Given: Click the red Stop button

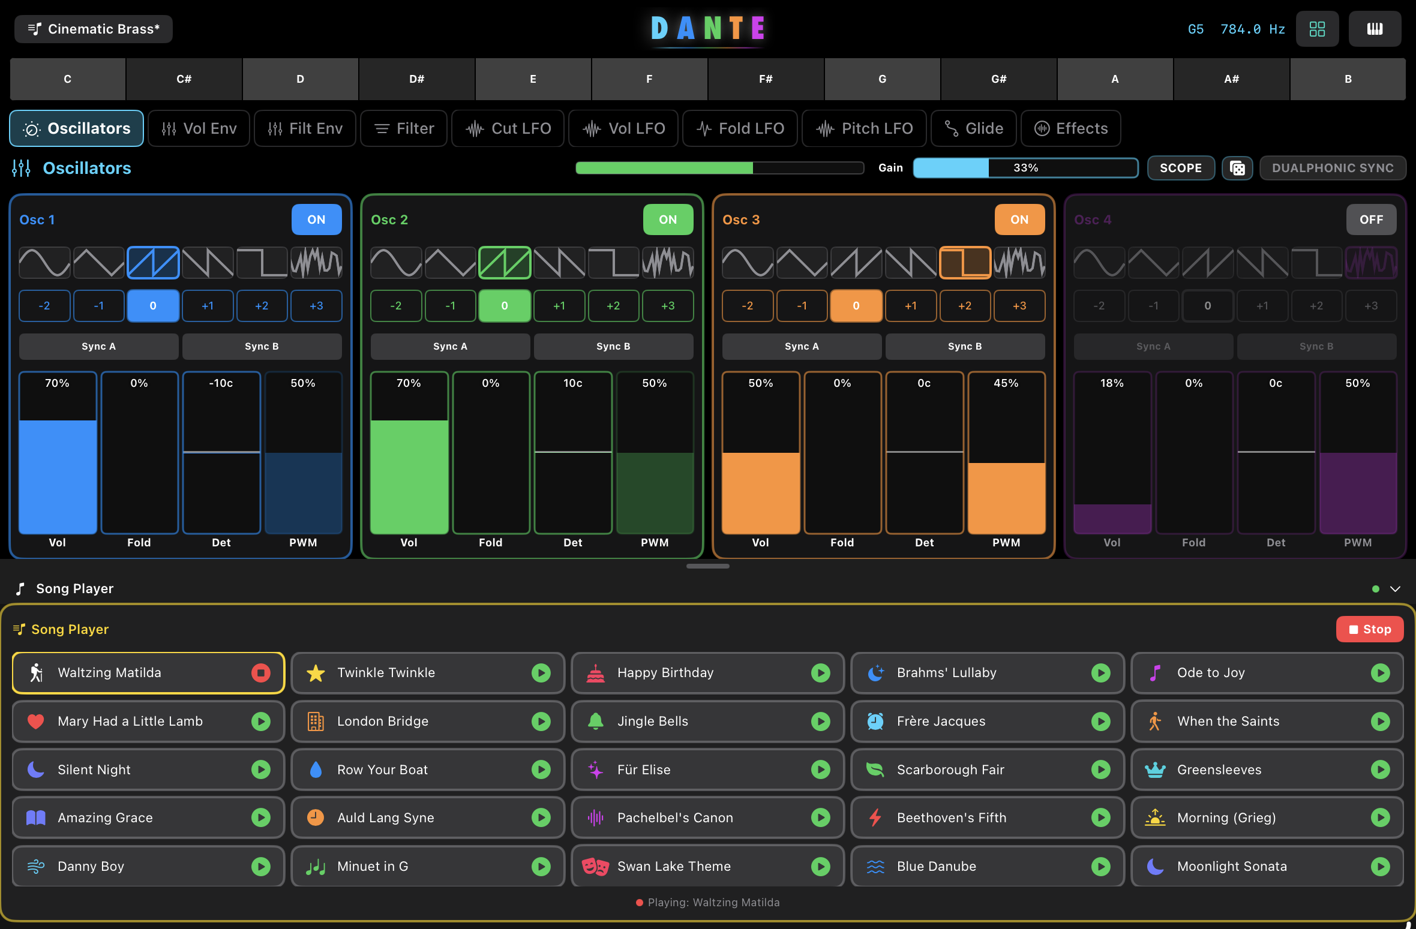Looking at the screenshot, I should tap(1370, 629).
